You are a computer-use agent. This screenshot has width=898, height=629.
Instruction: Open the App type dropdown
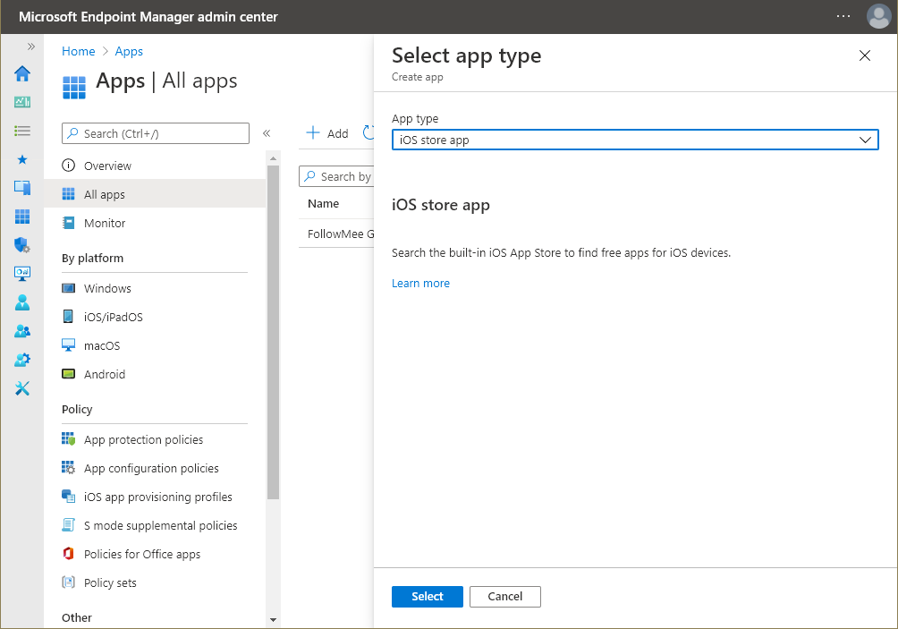[x=634, y=140]
